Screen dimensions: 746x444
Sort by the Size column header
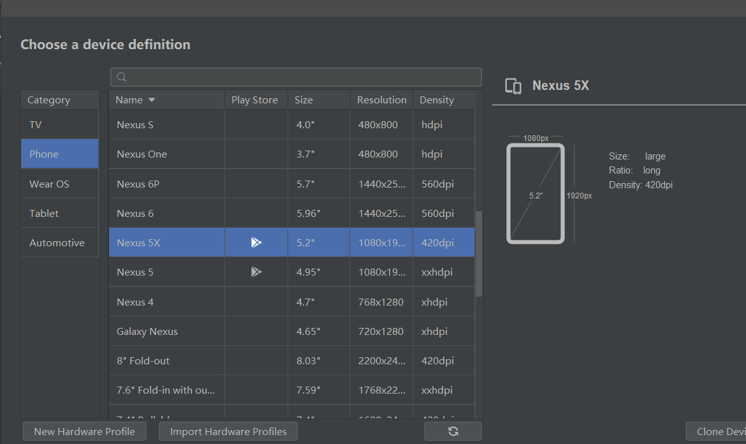(319, 100)
